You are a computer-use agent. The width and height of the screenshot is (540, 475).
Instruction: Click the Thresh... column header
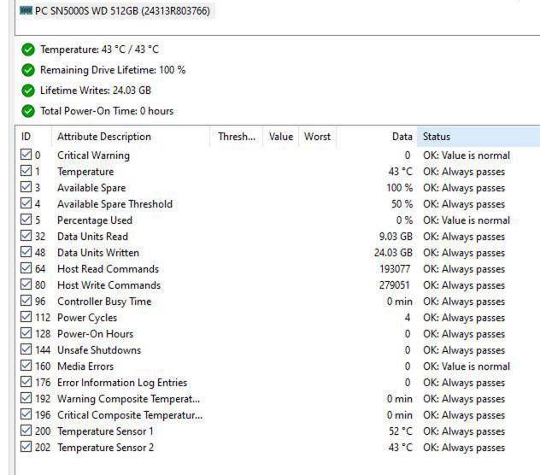click(x=236, y=137)
